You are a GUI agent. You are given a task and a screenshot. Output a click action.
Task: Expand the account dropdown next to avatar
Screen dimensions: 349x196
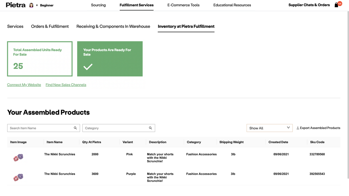37,5
